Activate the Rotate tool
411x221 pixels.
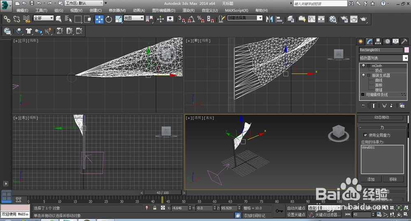point(109,19)
